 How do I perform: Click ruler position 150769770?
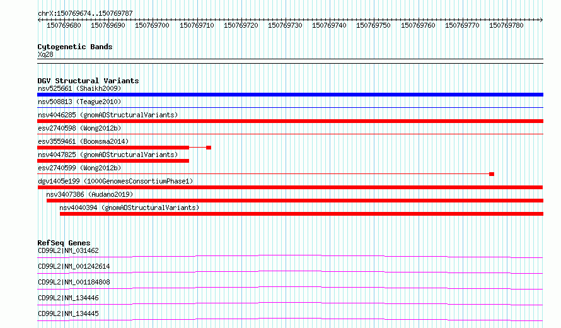tap(462, 25)
